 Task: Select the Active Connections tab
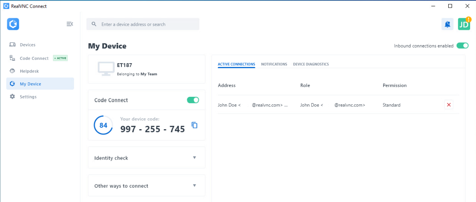pos(236,64)
